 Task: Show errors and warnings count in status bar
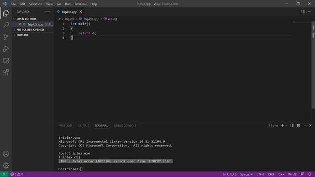coord(17,174)
